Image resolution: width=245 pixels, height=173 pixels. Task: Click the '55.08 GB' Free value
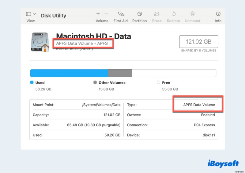pos(170,89)
